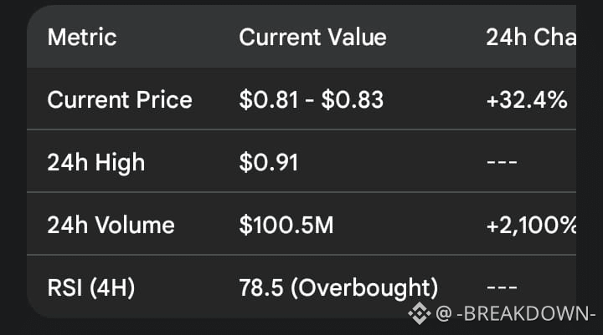Click the $0.83 upper price figure
This screenshot has height=335, width=603.
[353, 99]
